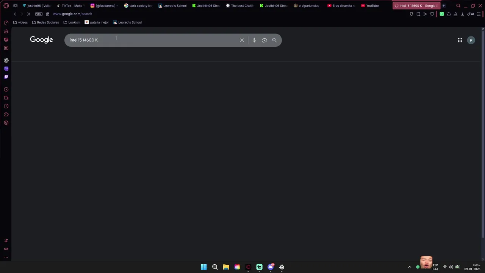Open the Easy Setup menu icon
Image resolution: width=485 pixels, height=273 pixels.
tap(479, 14)
